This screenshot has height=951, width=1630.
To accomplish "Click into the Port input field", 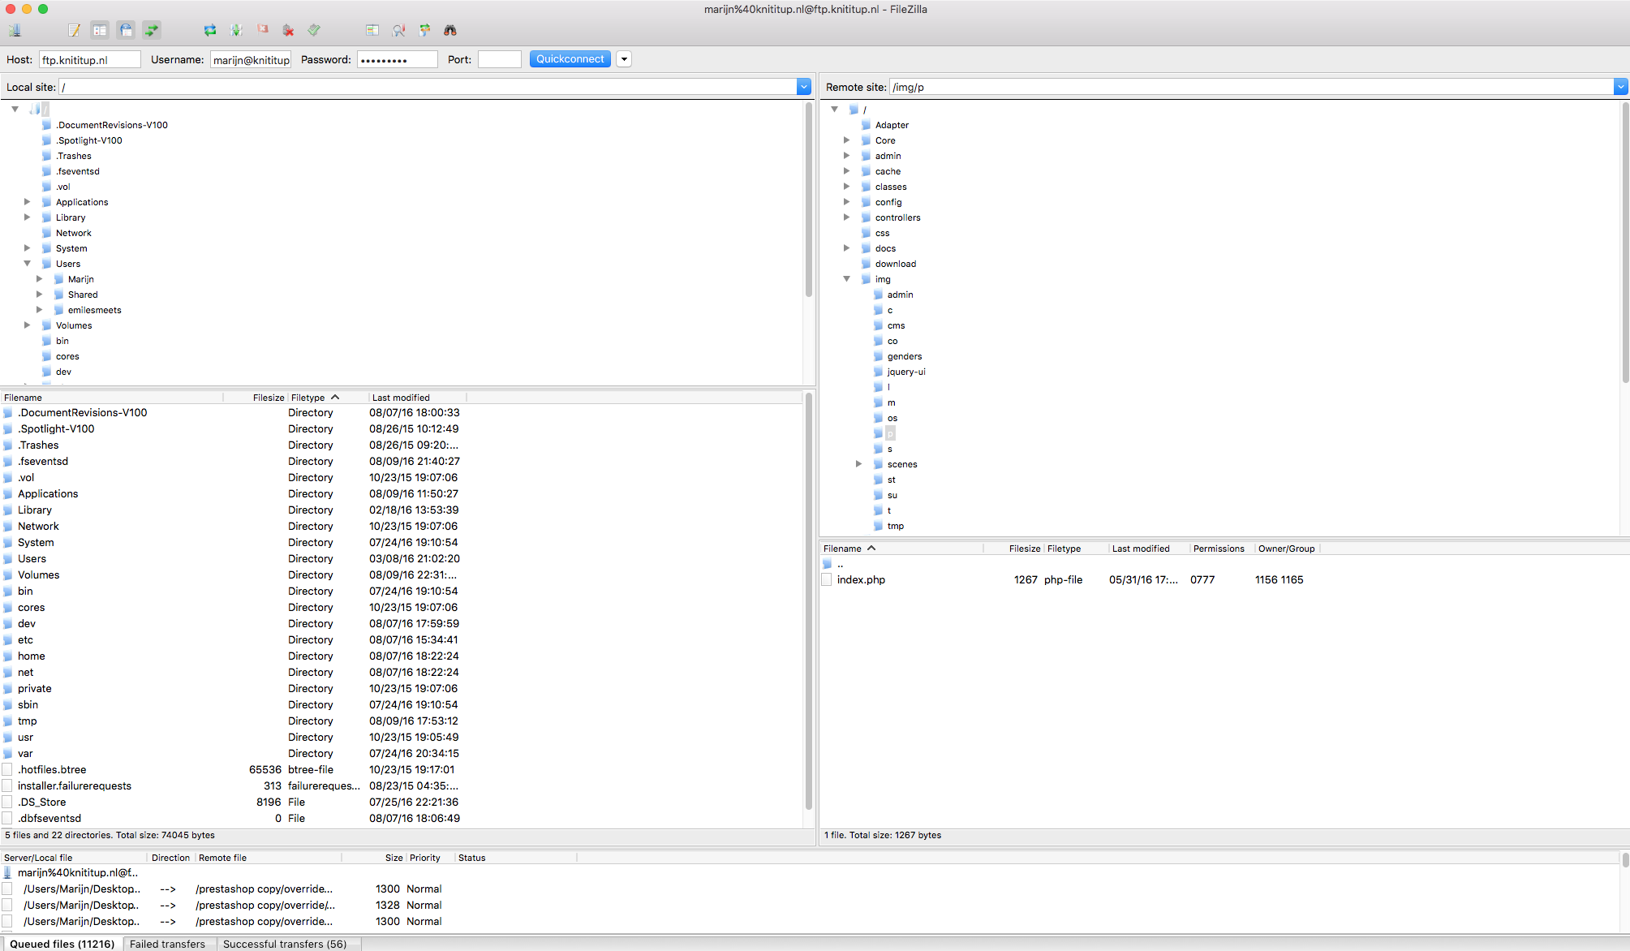I will coord(499,59).
